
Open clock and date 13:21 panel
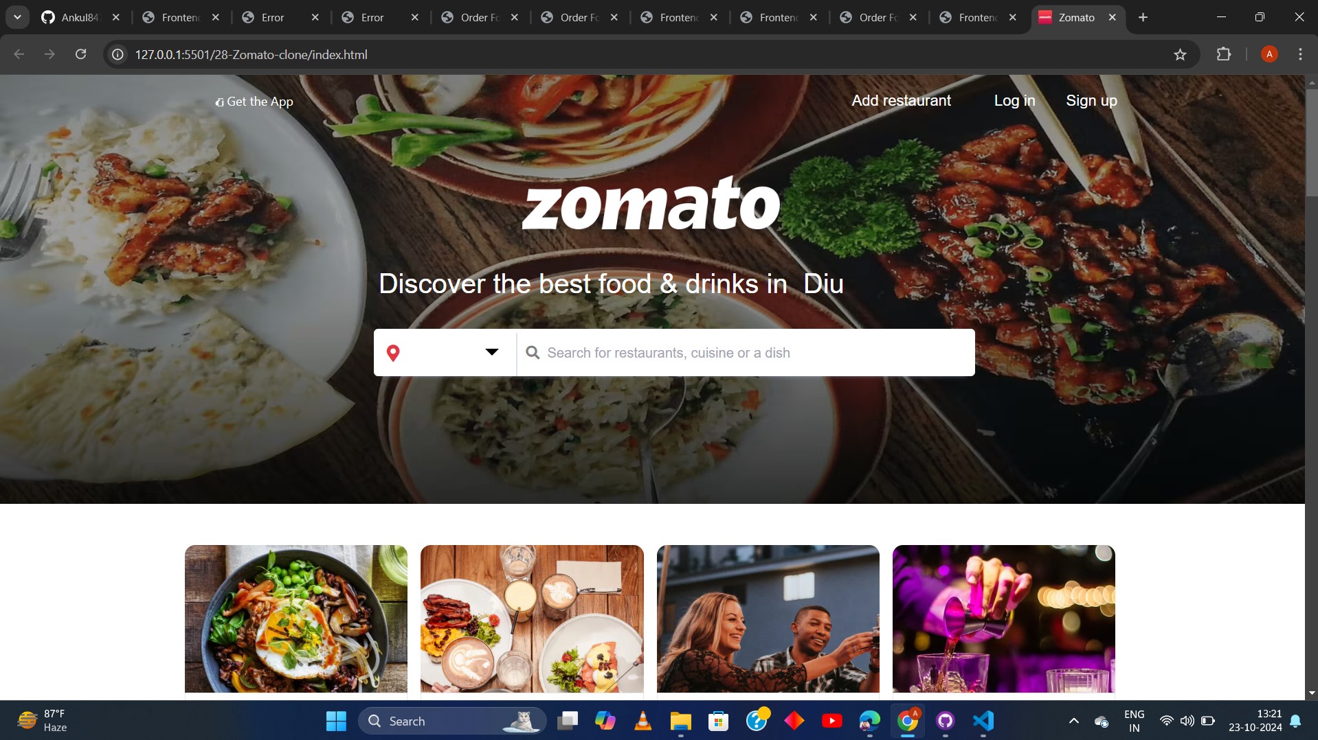[1255, 721]
